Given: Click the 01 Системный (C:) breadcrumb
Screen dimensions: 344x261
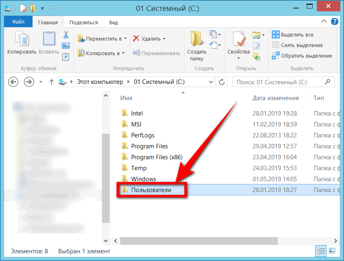Looking at the screenshot, I should [x=159, y=82].
